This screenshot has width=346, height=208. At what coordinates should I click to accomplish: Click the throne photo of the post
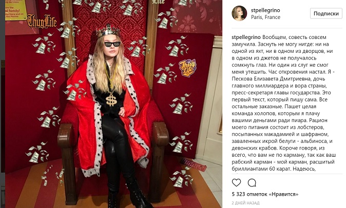click(113, 104)
